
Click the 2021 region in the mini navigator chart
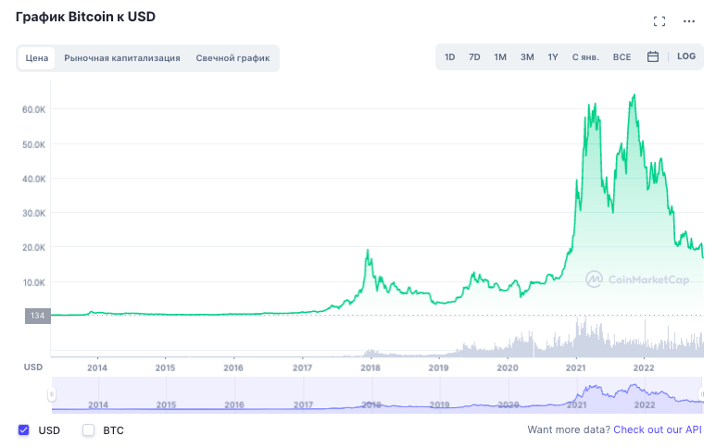click(576, 404)
